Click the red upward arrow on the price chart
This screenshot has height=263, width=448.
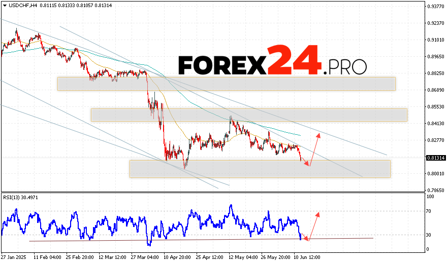pos(314,148)
